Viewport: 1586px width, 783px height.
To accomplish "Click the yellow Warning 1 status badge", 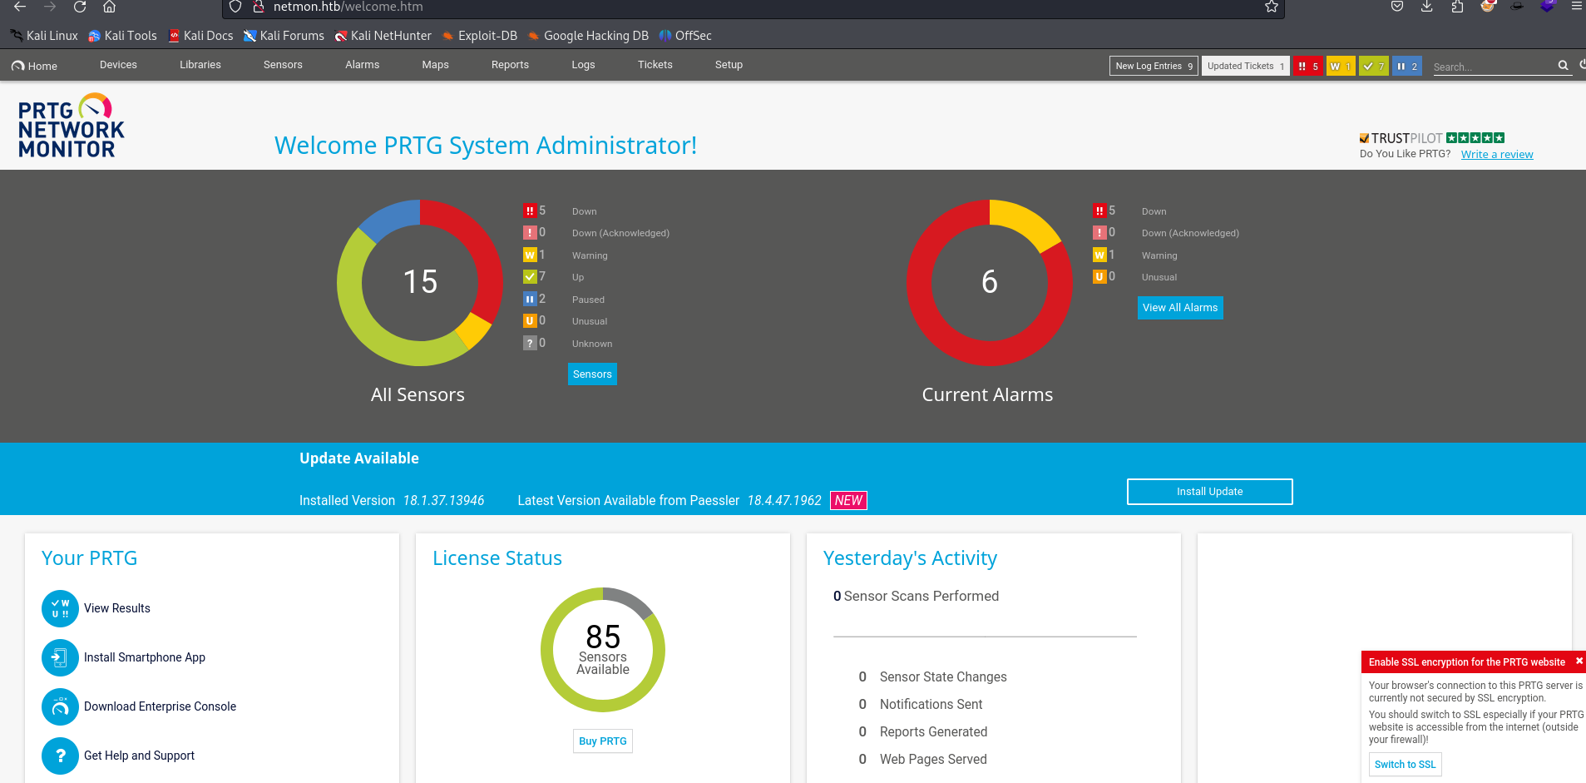I will click(1341, 66).
